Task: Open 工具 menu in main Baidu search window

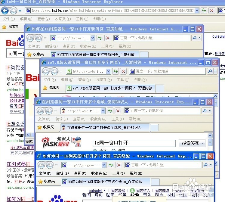Action: [x=82, y=19]
